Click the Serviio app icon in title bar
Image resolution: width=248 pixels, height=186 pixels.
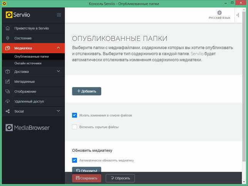4,3
